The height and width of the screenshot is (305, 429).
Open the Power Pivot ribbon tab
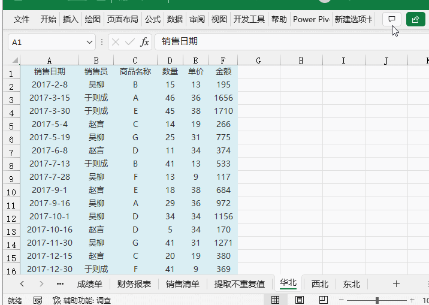coord(311,19)
